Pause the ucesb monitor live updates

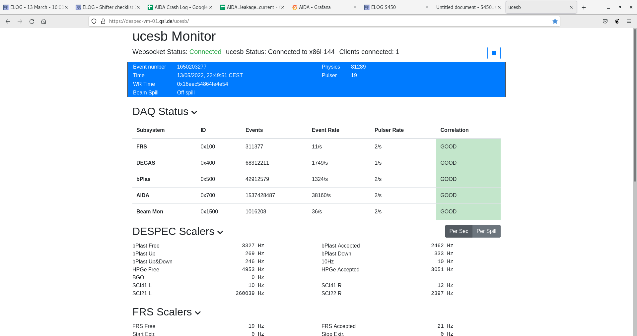tap(494, 53)
